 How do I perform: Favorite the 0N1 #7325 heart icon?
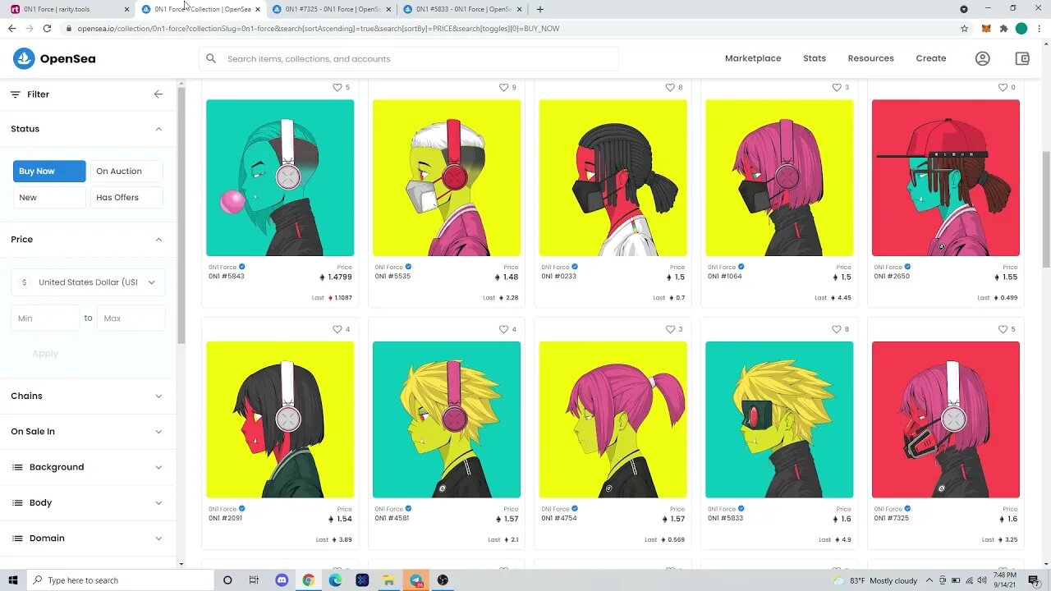(1003, 329)
